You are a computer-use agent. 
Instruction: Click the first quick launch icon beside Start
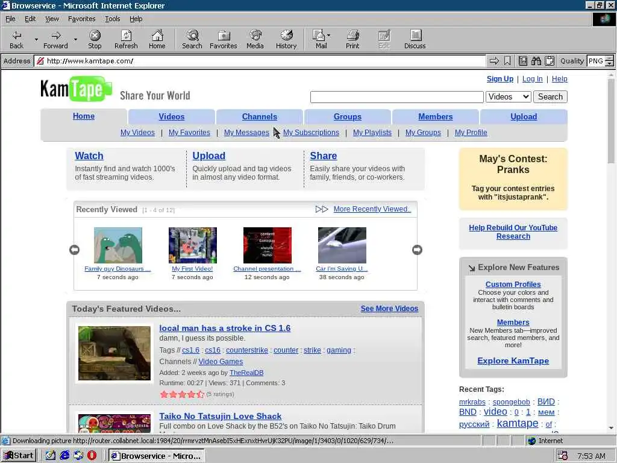(51, 455)
